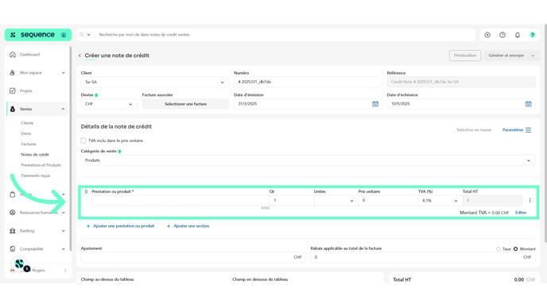547x307 pixels.
Task: Select the Taux radio option
Action: [499, 249]
